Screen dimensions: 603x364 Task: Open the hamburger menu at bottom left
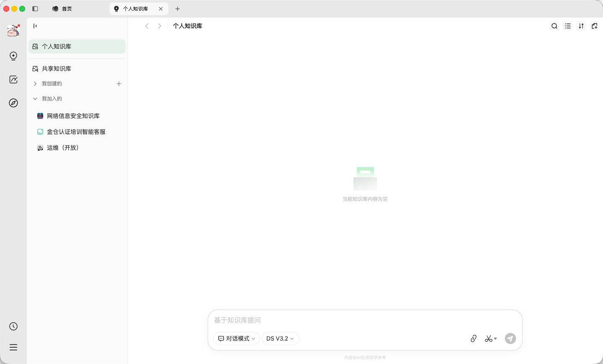click(13, 347)
